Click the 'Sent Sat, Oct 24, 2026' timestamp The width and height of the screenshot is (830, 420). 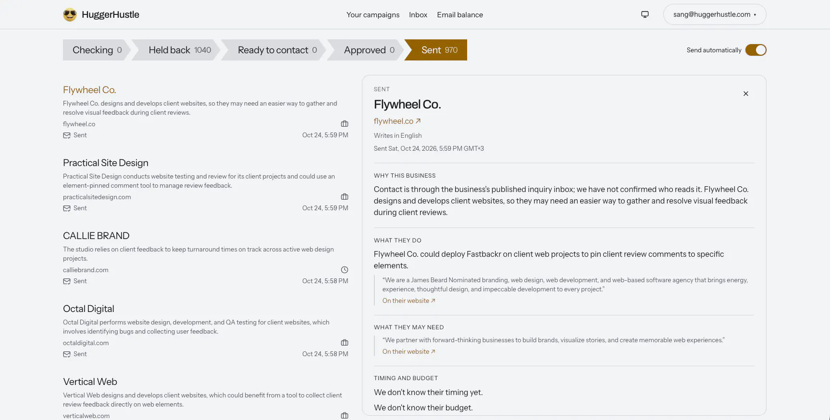tap(429, 149)
